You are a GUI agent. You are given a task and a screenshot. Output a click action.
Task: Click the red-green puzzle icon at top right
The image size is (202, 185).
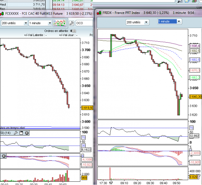click(x=194, y=1)
